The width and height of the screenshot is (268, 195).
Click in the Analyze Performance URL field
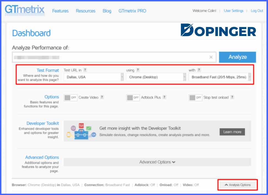click(x=114, y=57)
